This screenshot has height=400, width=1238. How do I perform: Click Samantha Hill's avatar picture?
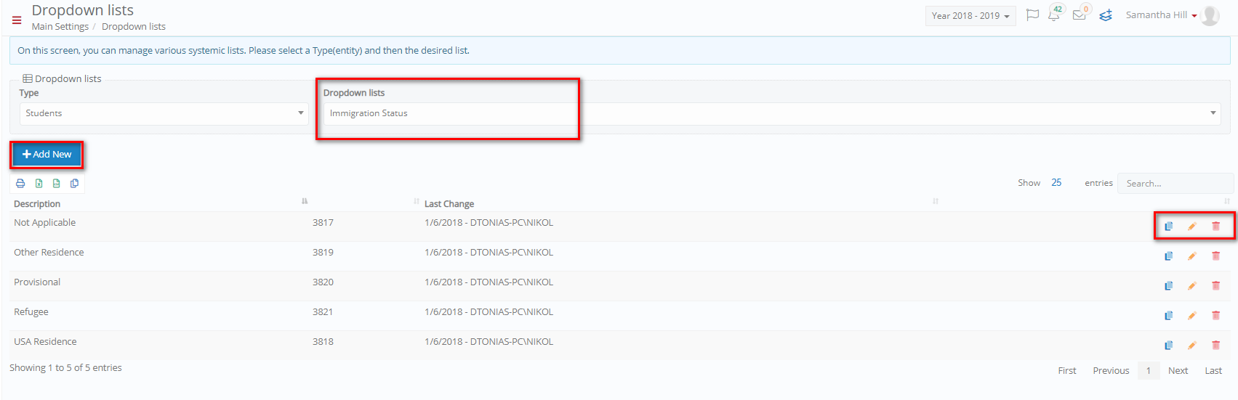1210,15
